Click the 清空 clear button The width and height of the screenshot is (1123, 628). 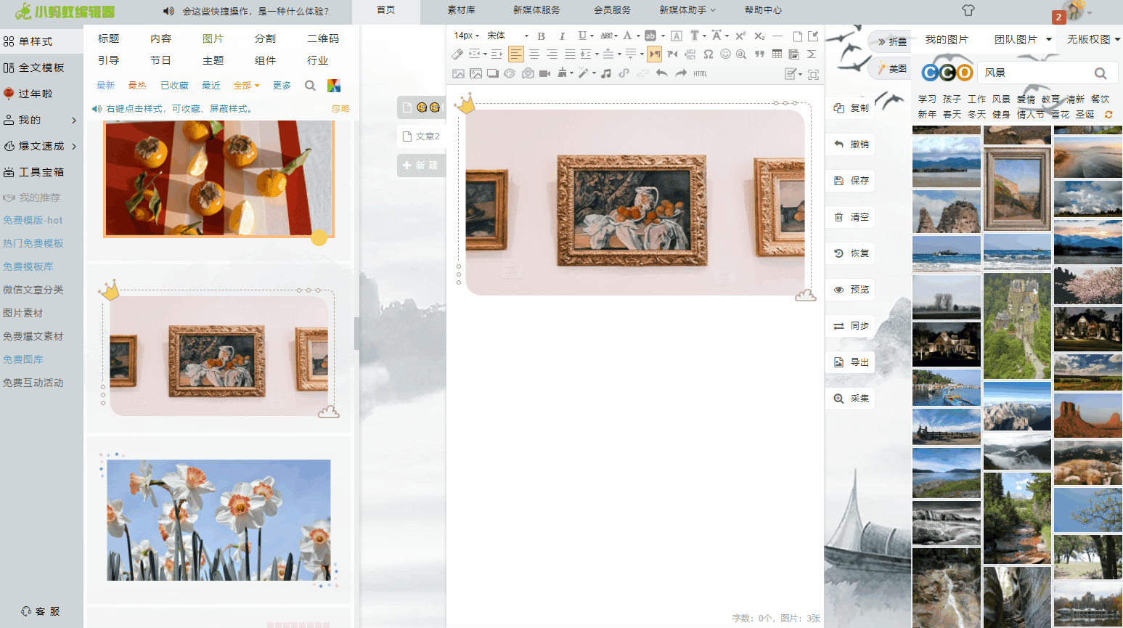(x=851, y=217)
